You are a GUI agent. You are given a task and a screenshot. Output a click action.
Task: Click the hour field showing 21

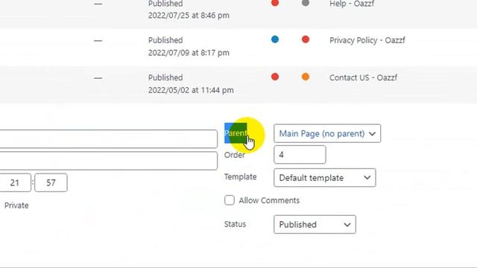15,182
